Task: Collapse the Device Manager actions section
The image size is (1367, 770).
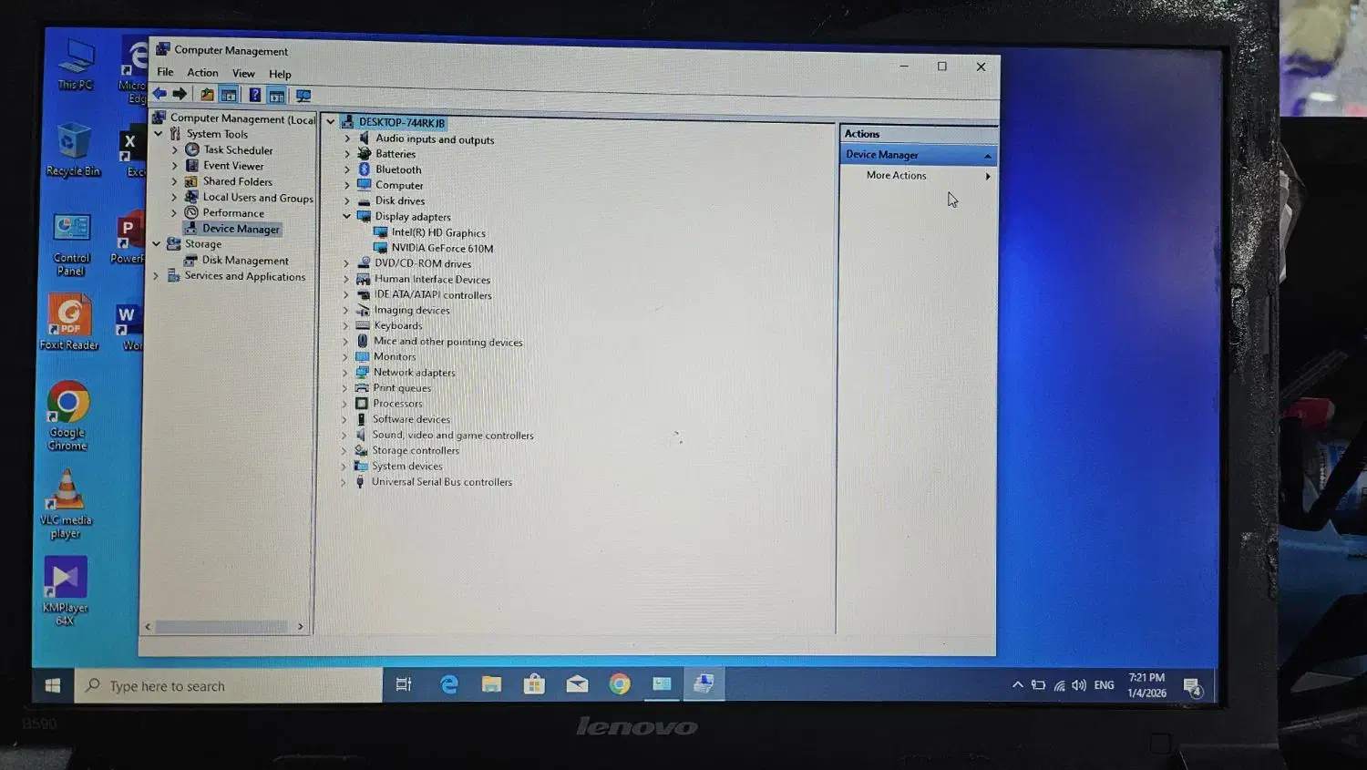Action: 987,156
